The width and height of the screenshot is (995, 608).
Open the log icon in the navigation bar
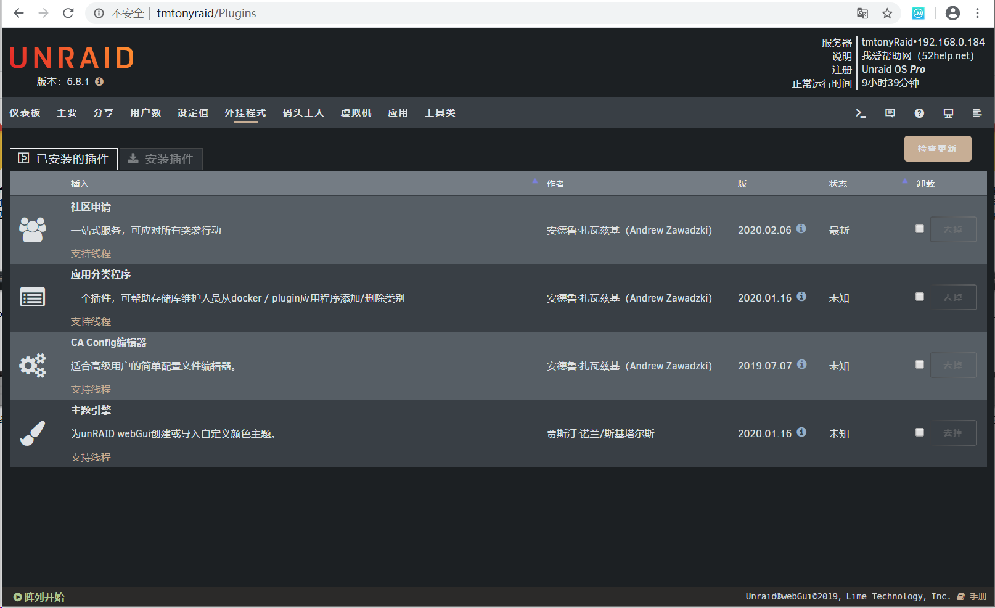click(977, 113)
